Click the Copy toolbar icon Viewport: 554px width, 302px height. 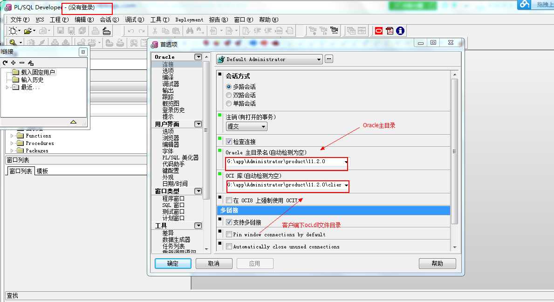(165, 31)
